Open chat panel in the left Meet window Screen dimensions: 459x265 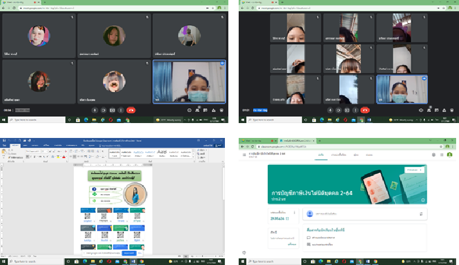[206, 110]
